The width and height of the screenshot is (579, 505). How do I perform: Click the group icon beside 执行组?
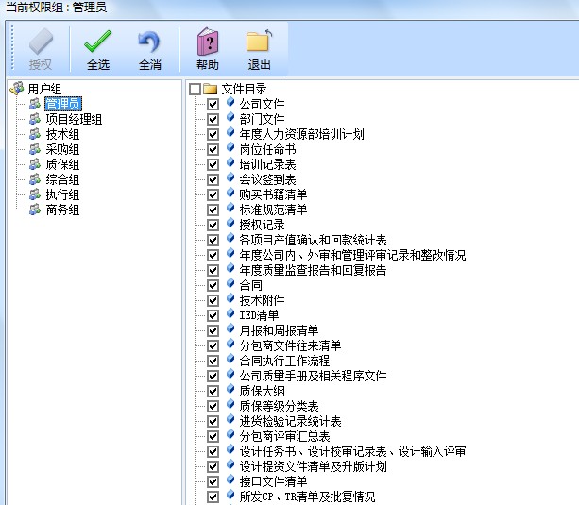click(35, 194)
